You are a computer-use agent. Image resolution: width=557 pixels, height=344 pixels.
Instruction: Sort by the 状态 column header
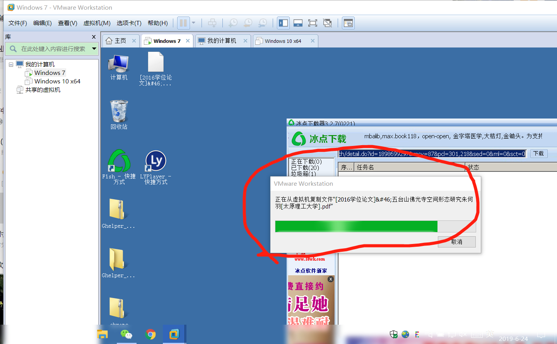click(511, 167)
